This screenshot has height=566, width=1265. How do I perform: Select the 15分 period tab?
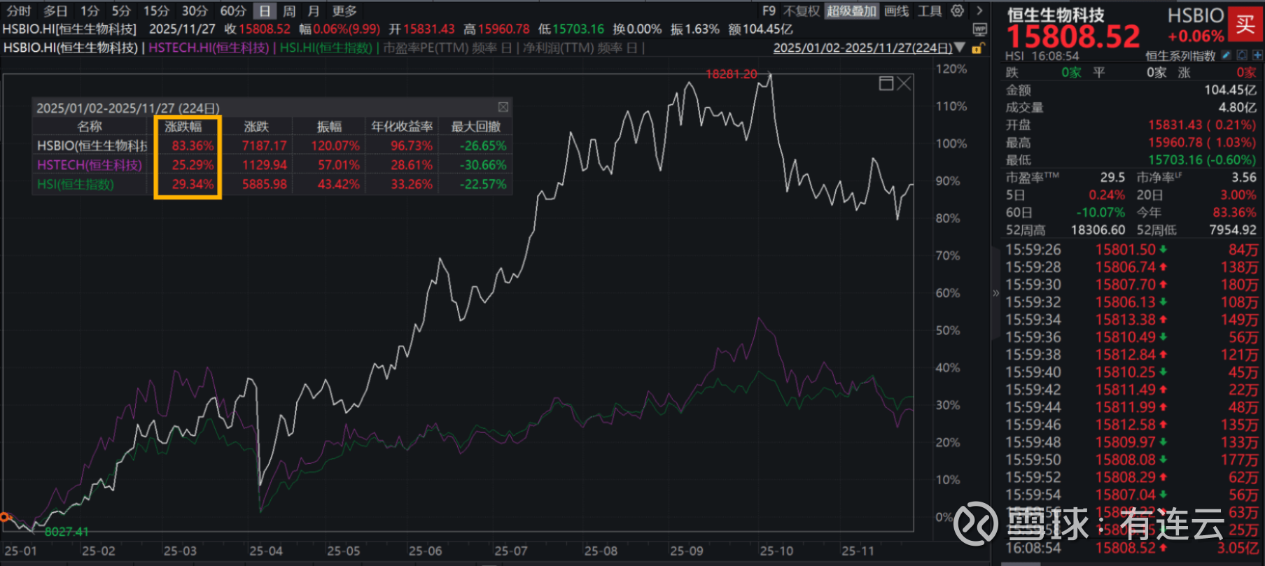point(156,11)
